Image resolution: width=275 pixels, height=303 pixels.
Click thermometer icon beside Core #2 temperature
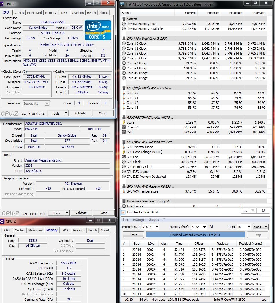point(124,103)
